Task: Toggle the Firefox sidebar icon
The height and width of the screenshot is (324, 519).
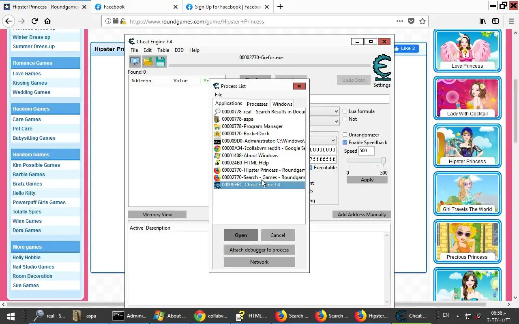Action: tap(495, 21)
